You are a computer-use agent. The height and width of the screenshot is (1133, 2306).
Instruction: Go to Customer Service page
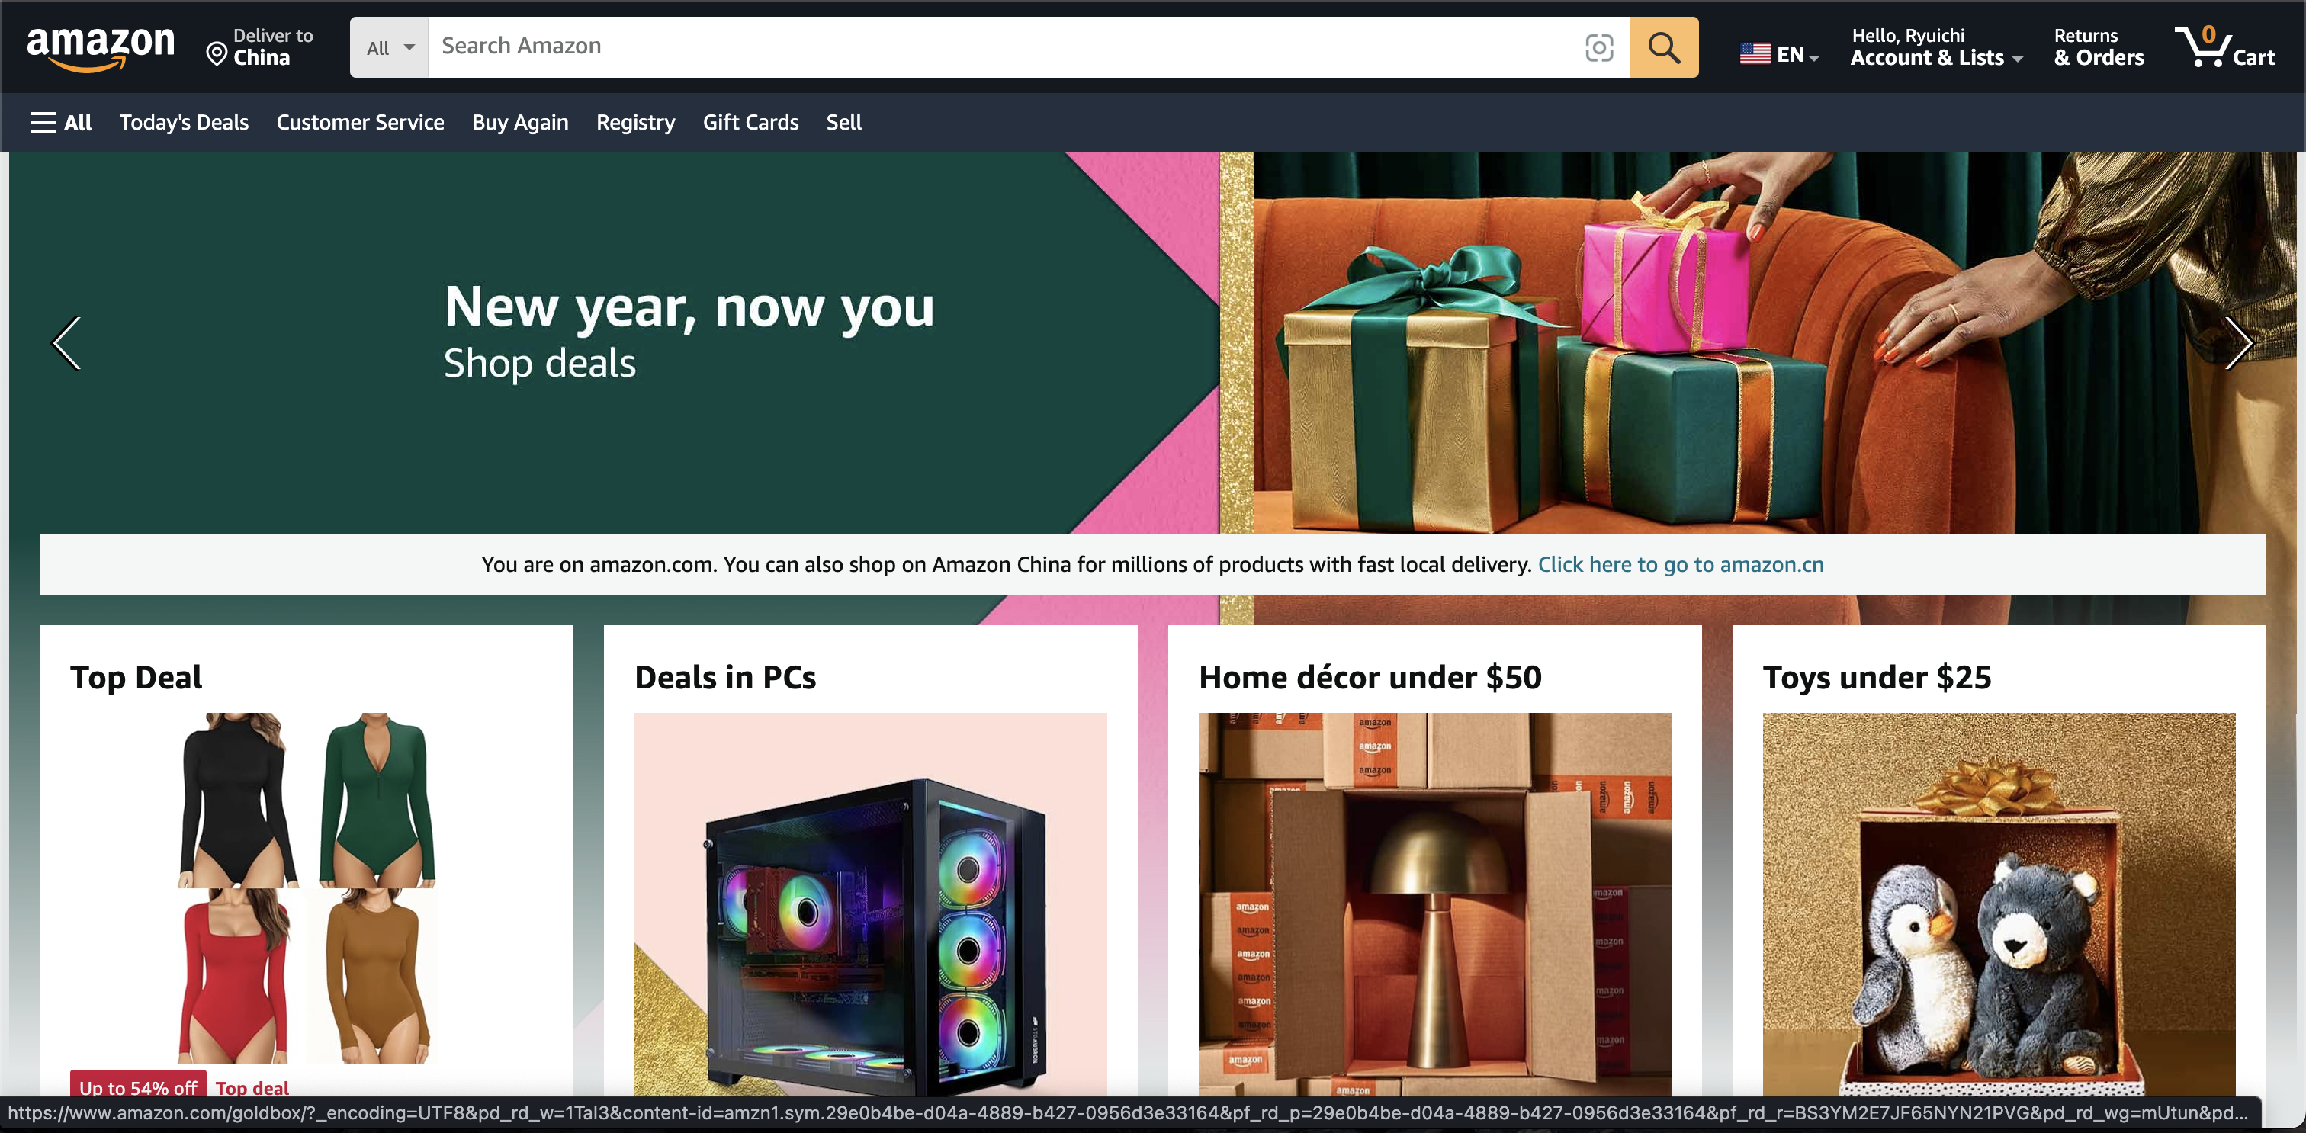click(x=360, y=123)
